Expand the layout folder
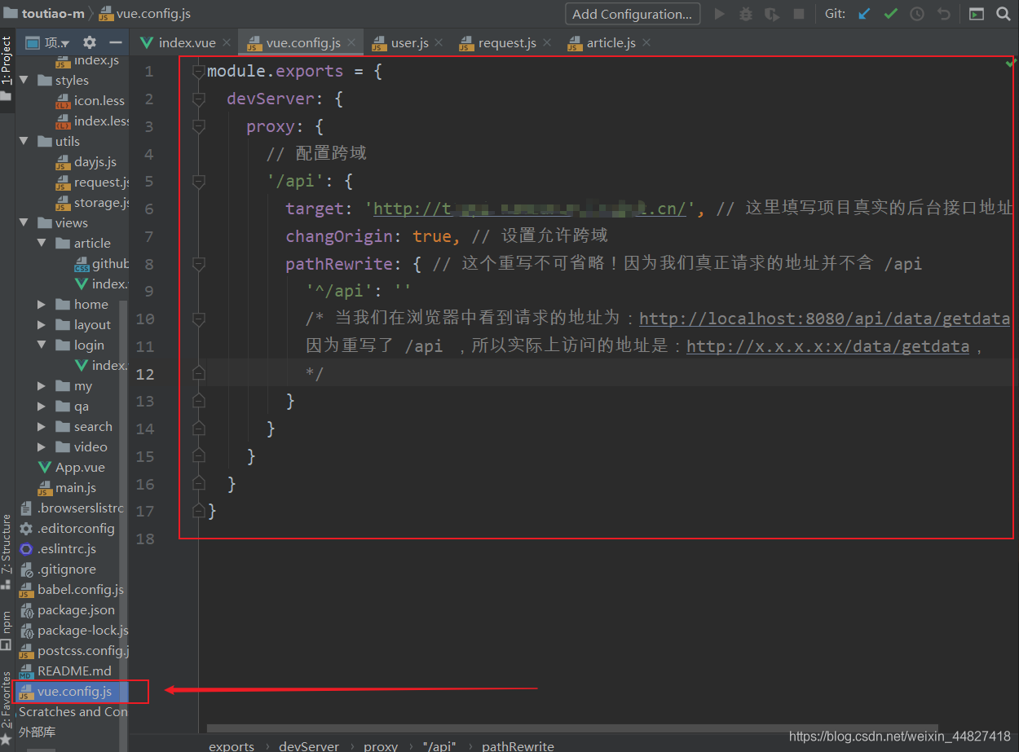1019x752 pixels. [42, 324]
